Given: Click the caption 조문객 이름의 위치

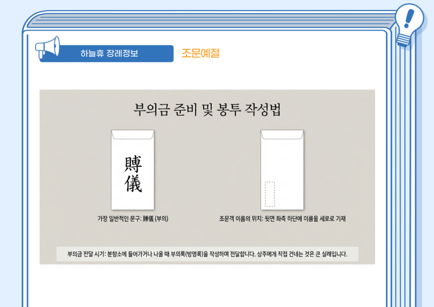Looking at the screenshot, I should coord(282,219).
